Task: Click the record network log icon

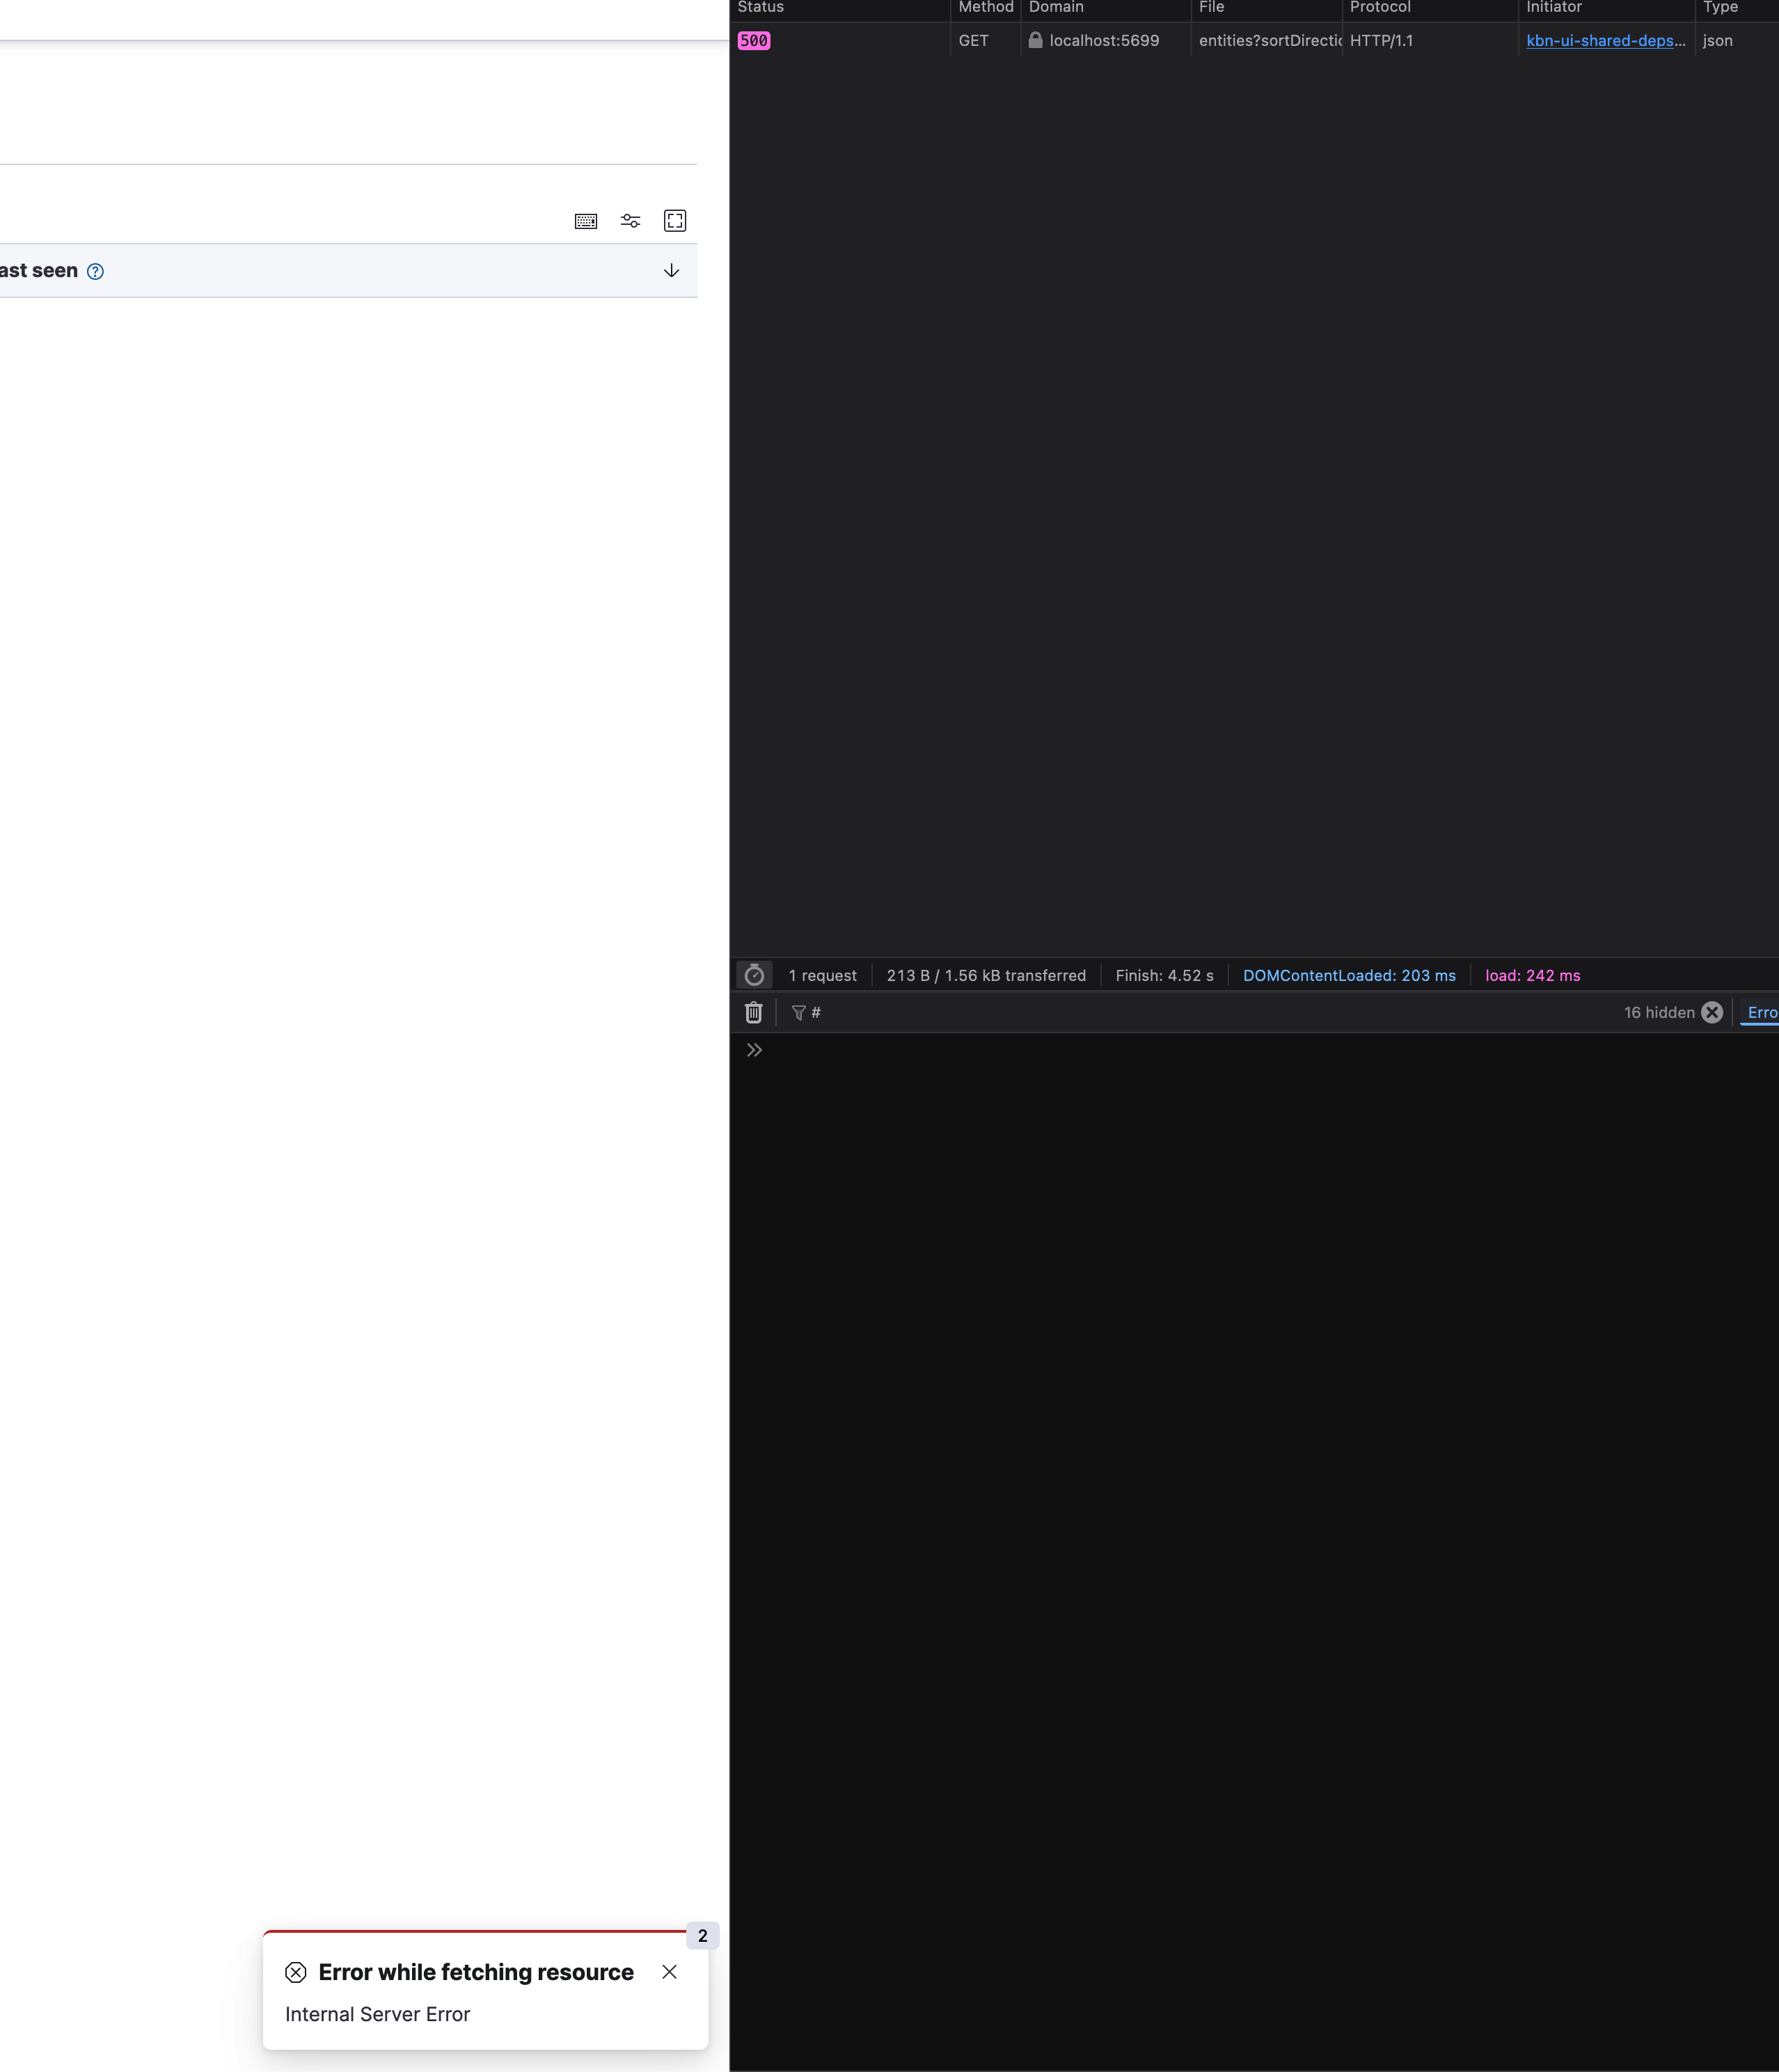Action: (752, 973)
